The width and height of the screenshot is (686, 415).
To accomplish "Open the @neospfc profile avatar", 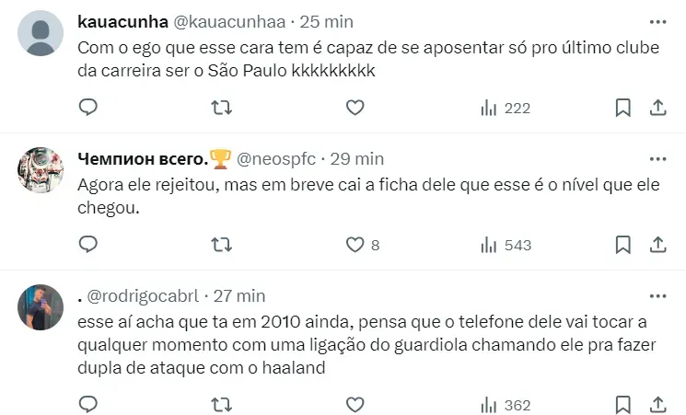I will pyautogui.click(x=41, y=169).
